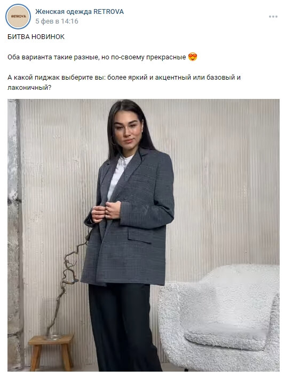This screenshot has width=285, height=377.
Task: Open the three-dots post options menu
Action: pos(273,17)
